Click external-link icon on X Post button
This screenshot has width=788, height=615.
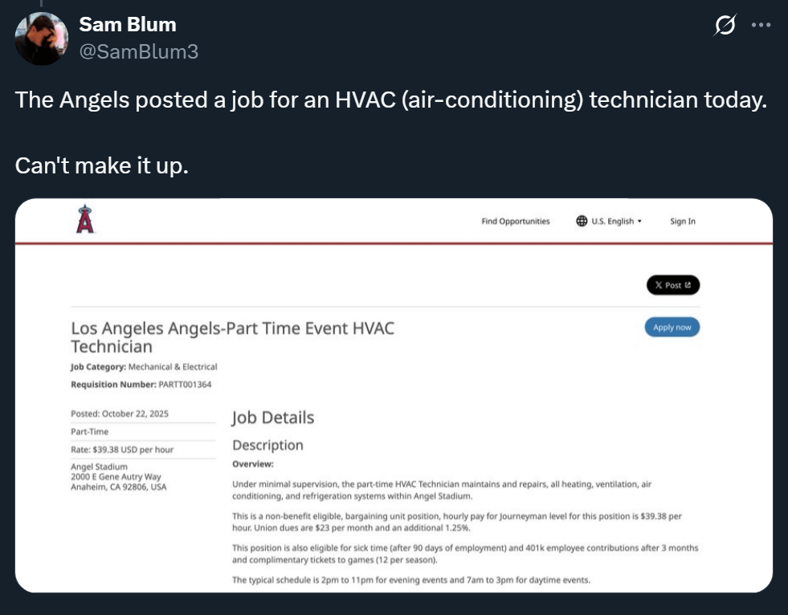point(687,285)
